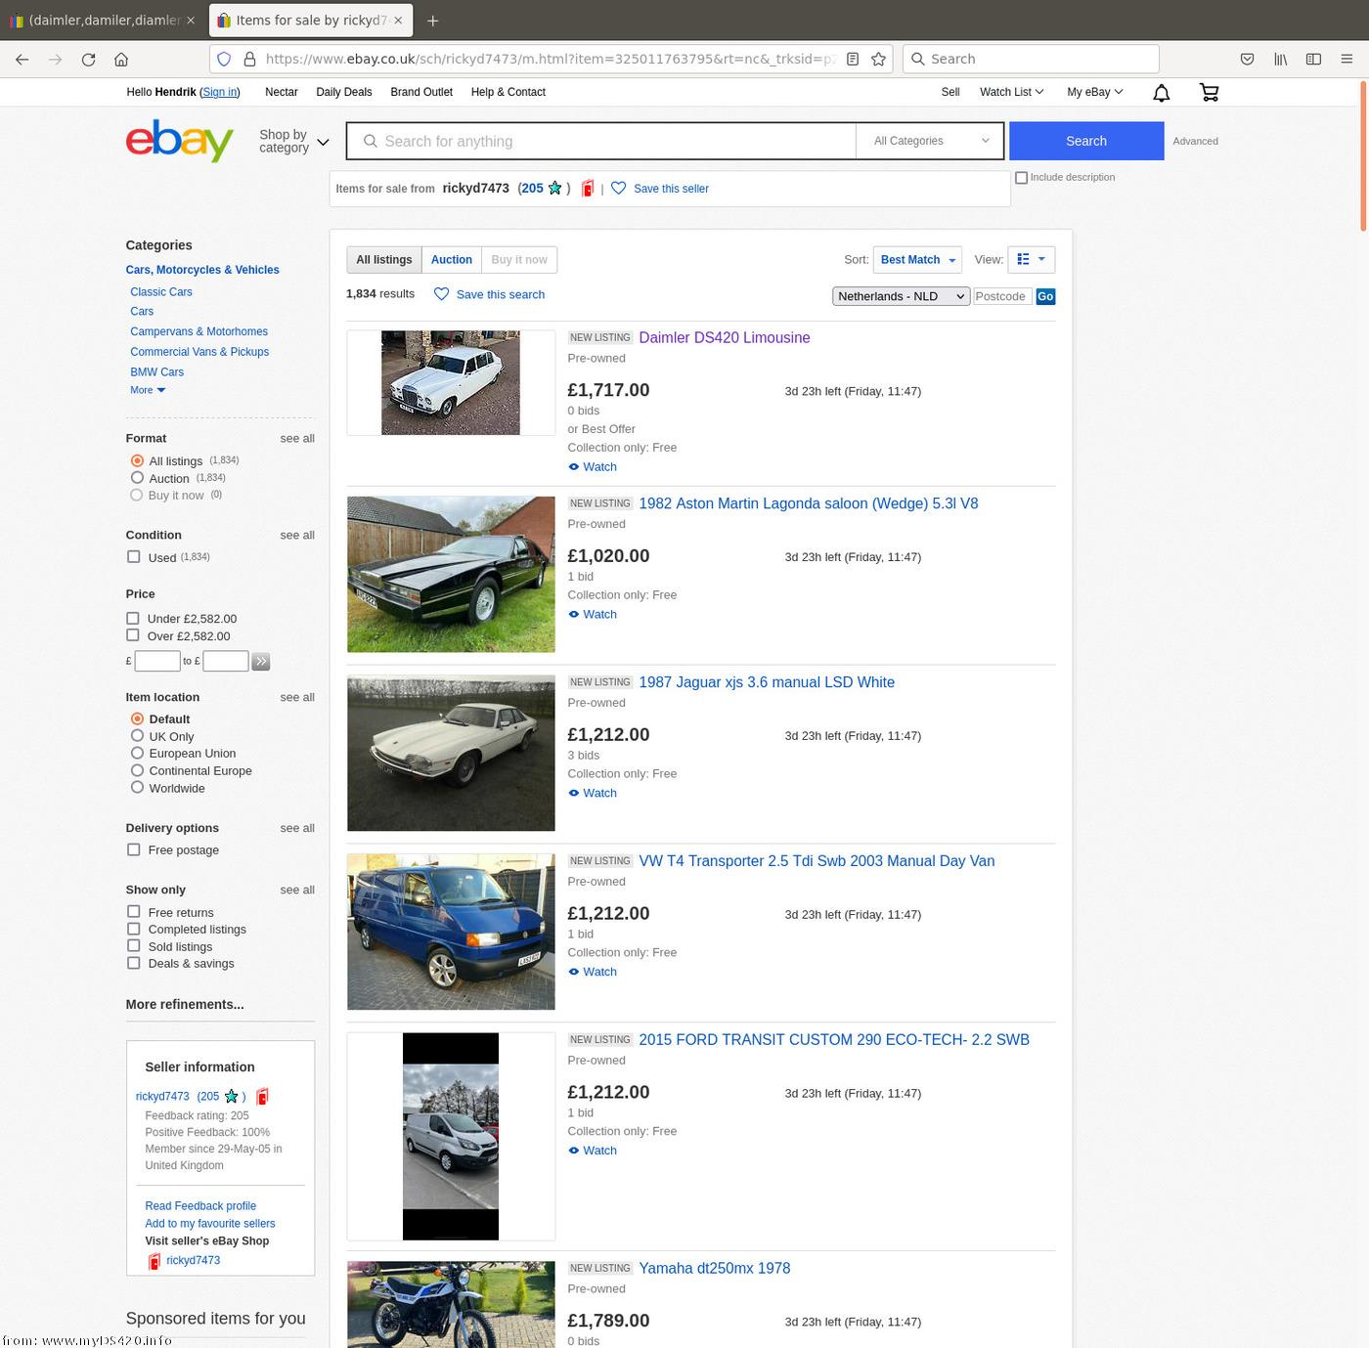Click the minimum price input field
This screenshot has width=1369, height=1348.
coord(157,662)
